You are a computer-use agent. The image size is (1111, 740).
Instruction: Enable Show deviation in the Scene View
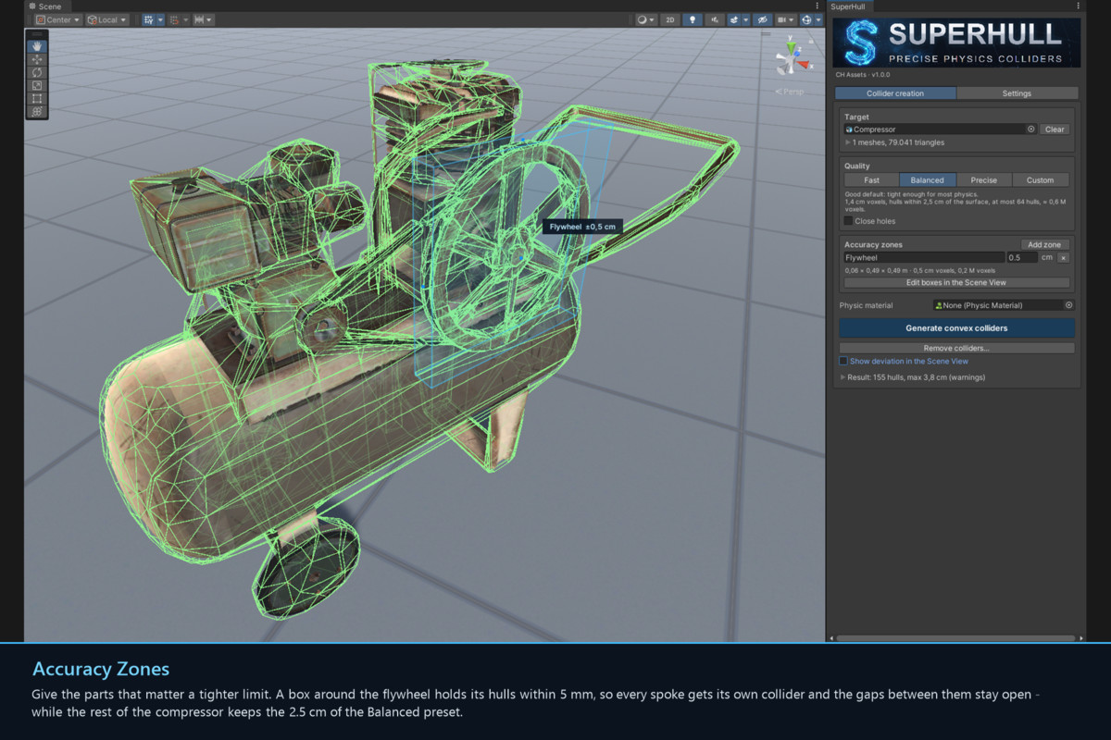click(843, 361)
